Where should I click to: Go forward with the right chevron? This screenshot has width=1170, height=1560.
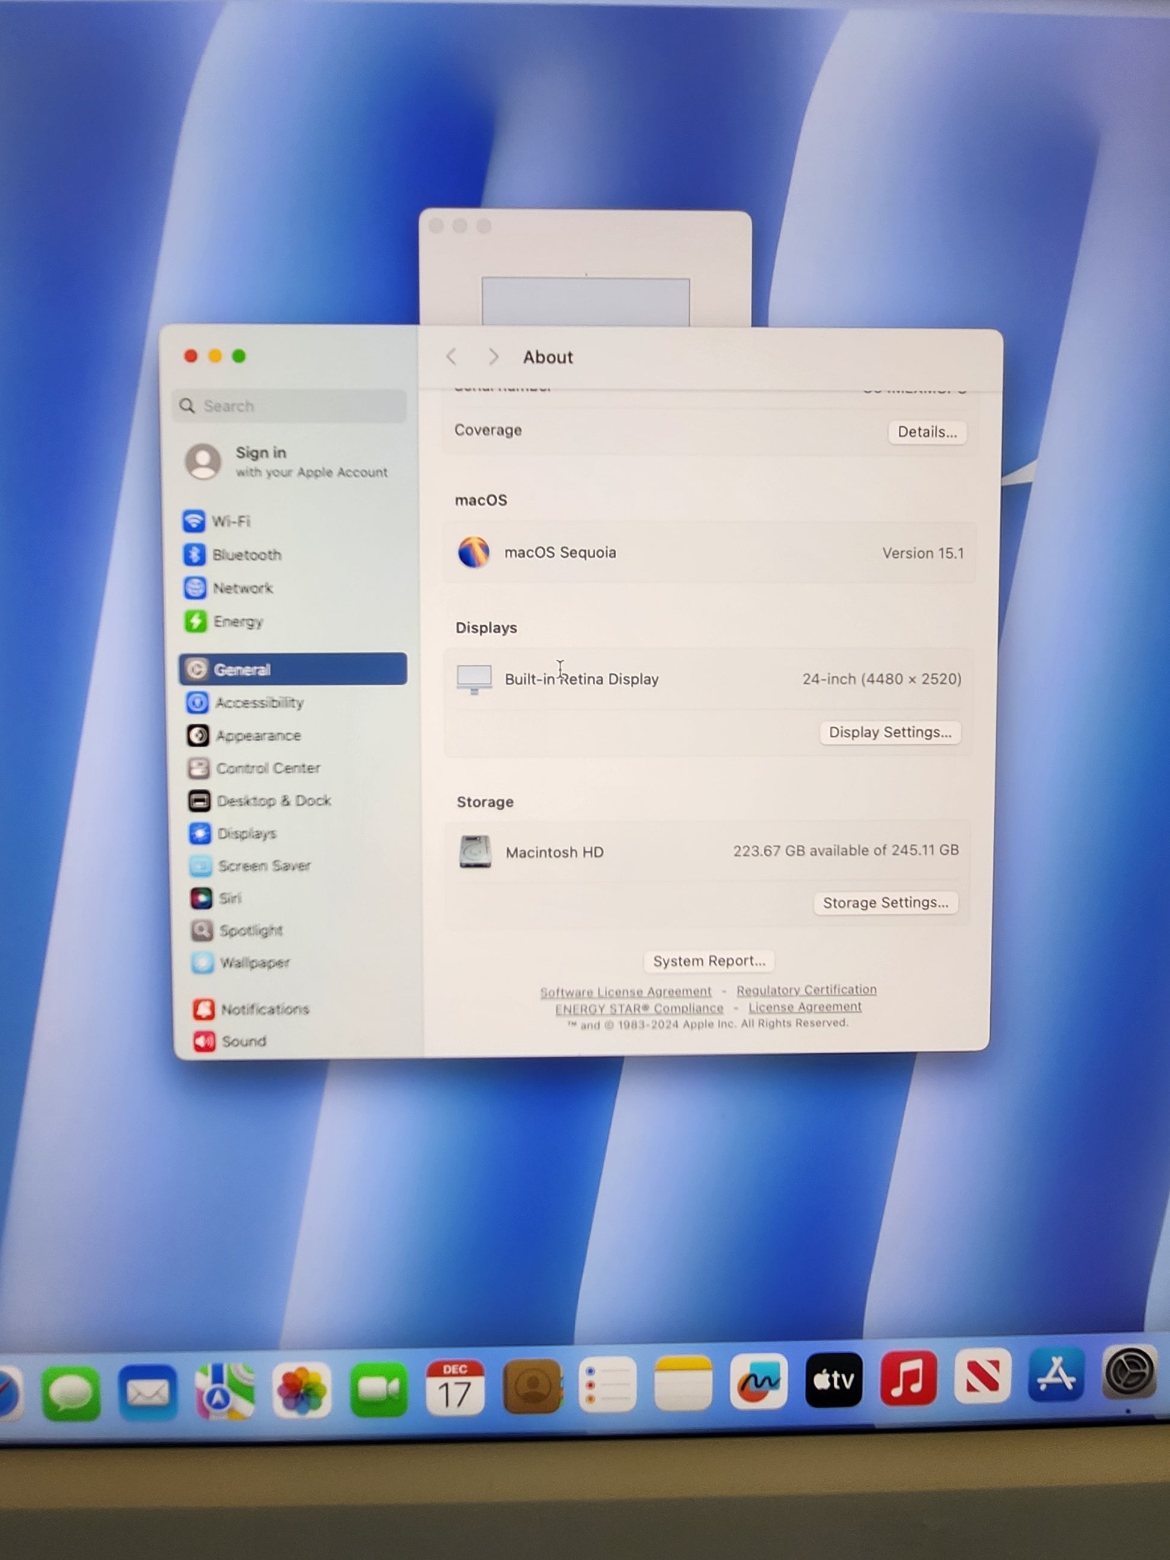tap(493, 357)
